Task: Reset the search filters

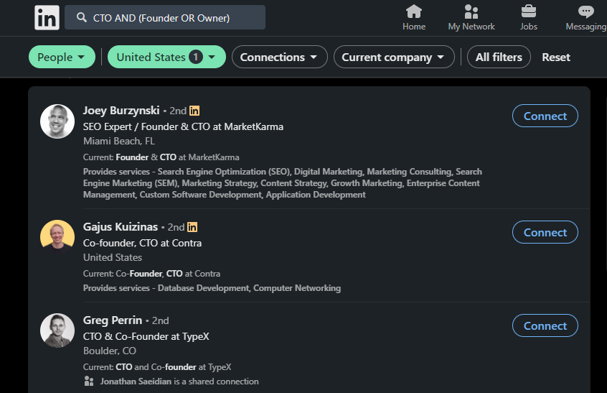Action: [x=556, y=57]
